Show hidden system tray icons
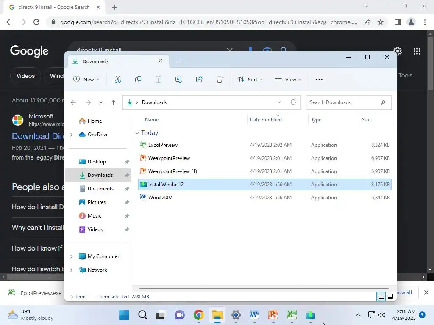 [358, 315]
